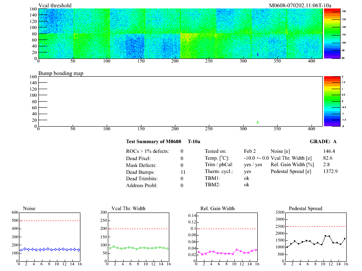Select the Temp. value -10.0 +- 0.0

click(x=256, y=158)
